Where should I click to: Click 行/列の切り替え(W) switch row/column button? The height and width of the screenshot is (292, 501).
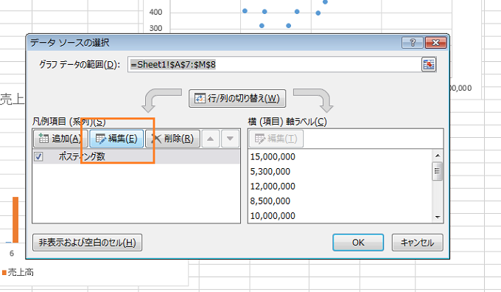(x=237, y=98)
